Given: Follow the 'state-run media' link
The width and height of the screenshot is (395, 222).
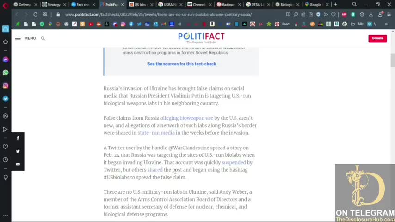Looking at the screenshot, I should click(156, 133).
